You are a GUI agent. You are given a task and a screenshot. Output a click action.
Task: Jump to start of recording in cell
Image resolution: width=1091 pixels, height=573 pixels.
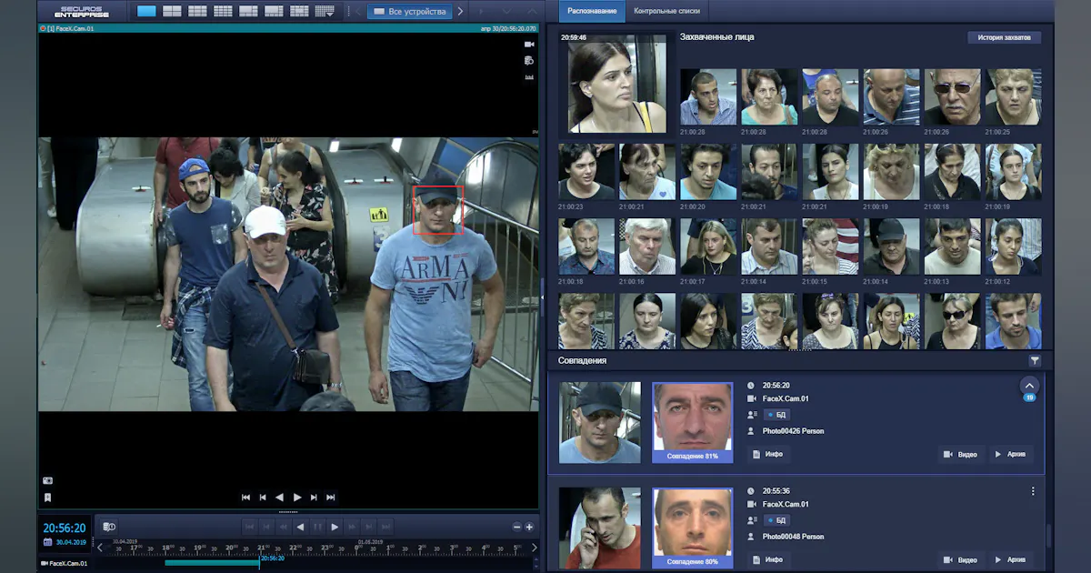(245, 498)
